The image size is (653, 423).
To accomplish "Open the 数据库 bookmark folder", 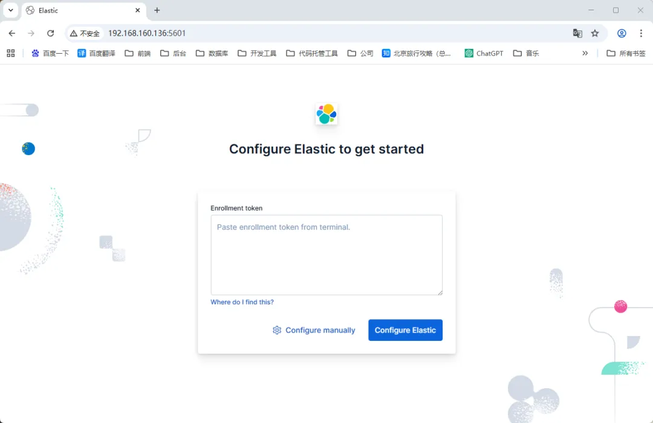I will 212,53.
